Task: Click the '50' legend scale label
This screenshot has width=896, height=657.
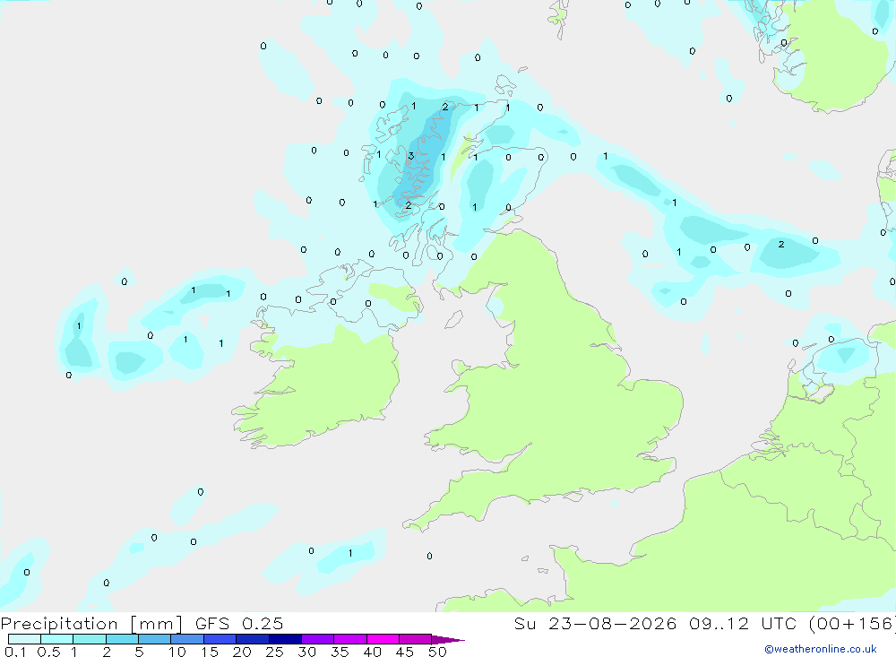Action: point(437,652)
